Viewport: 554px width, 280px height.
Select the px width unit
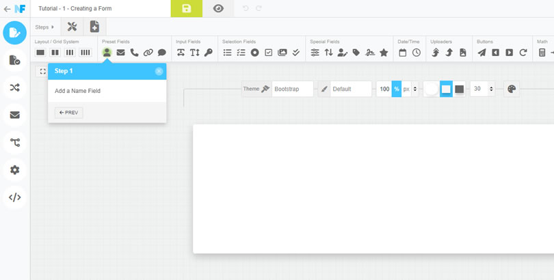coord(406,89)
